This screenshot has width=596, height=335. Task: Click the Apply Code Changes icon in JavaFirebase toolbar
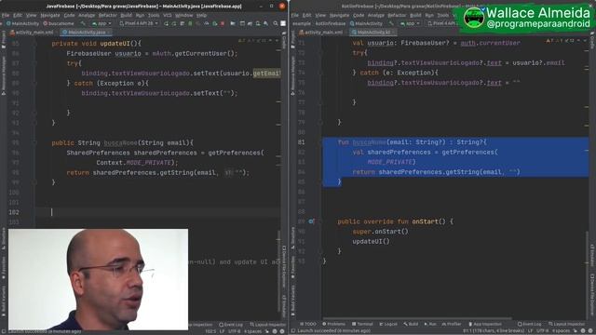[183, 23]
